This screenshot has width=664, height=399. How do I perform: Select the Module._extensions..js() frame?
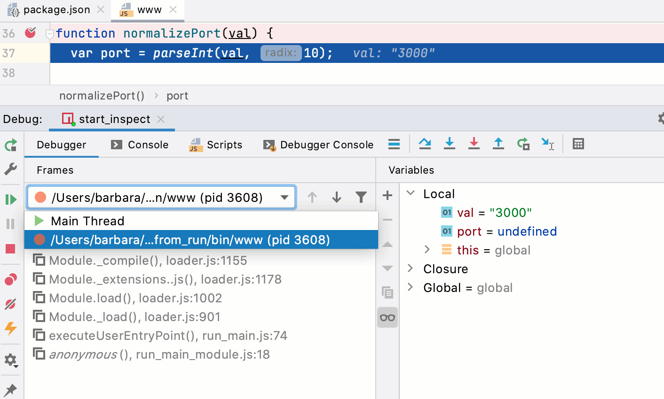tap(200, 279)
